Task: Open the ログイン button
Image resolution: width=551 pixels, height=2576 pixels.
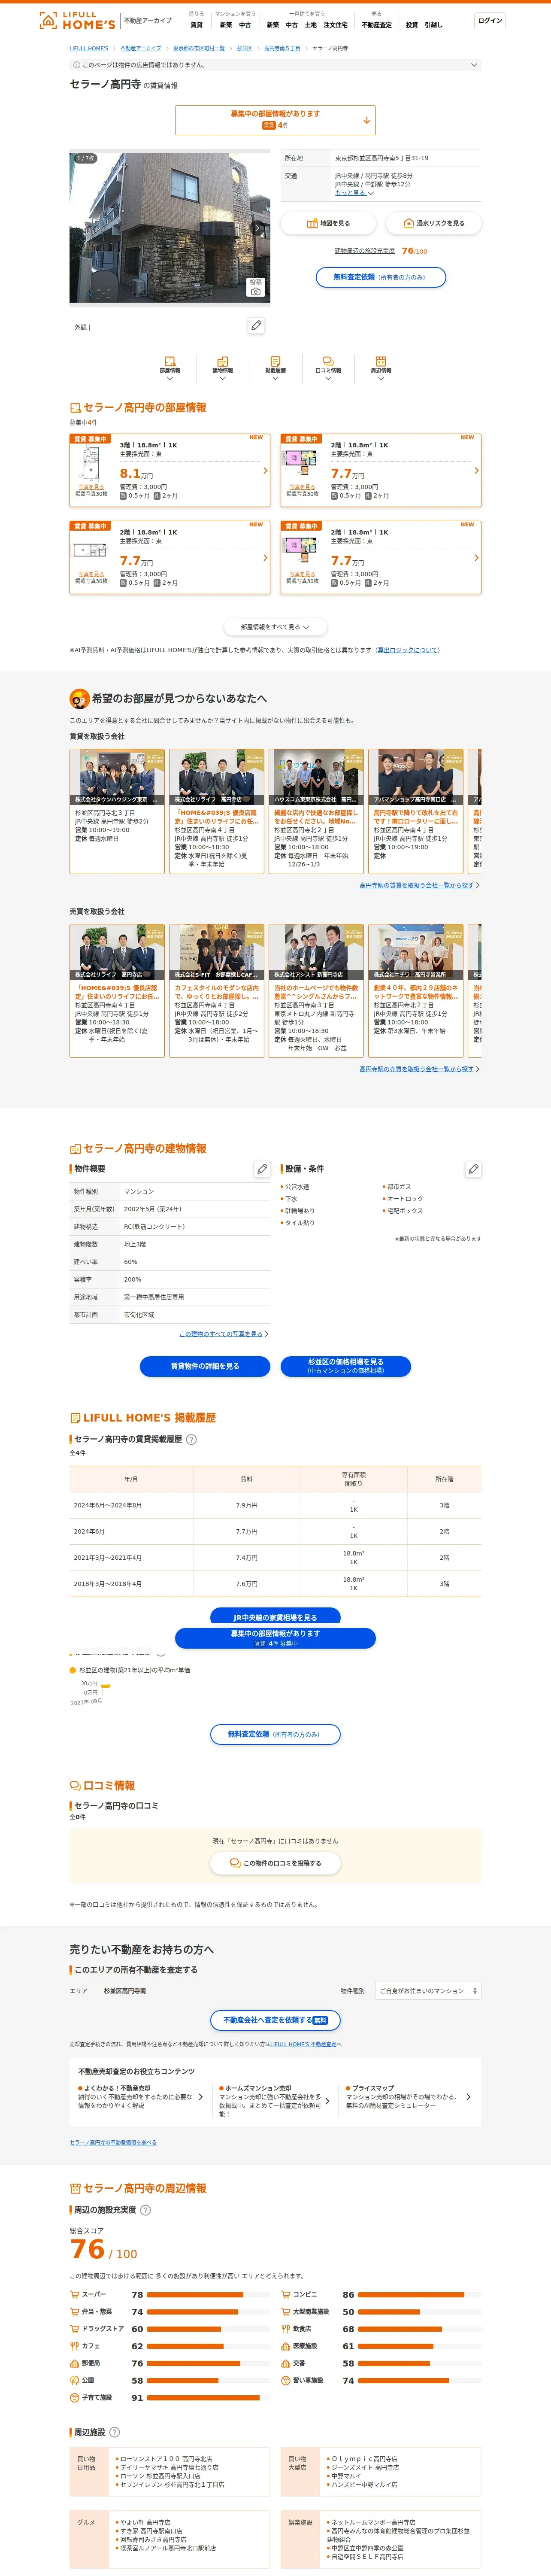Action: [x=490, y=20]
